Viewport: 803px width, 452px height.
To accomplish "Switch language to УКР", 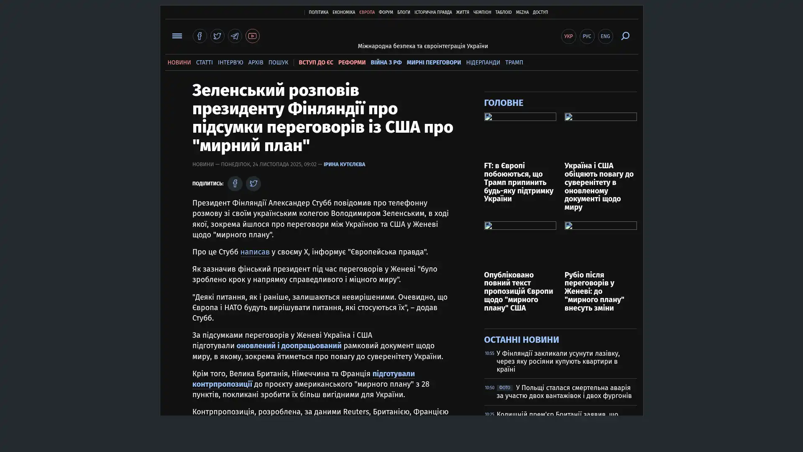I will (x=568, y=36).
